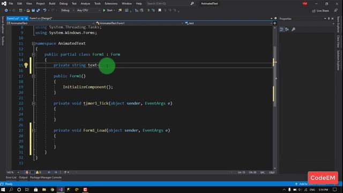The width and height of the screenshot is (343, 193).
Task: Click the Bookmark icon in the toolbar
Action: coord(160,10)
